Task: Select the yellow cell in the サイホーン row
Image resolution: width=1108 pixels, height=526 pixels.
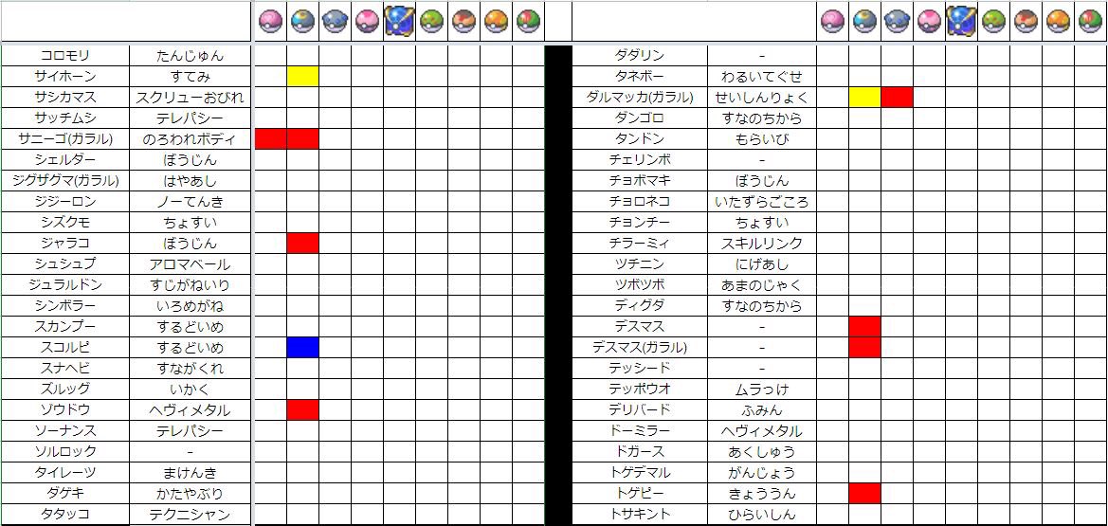Action: coord(303,77)
